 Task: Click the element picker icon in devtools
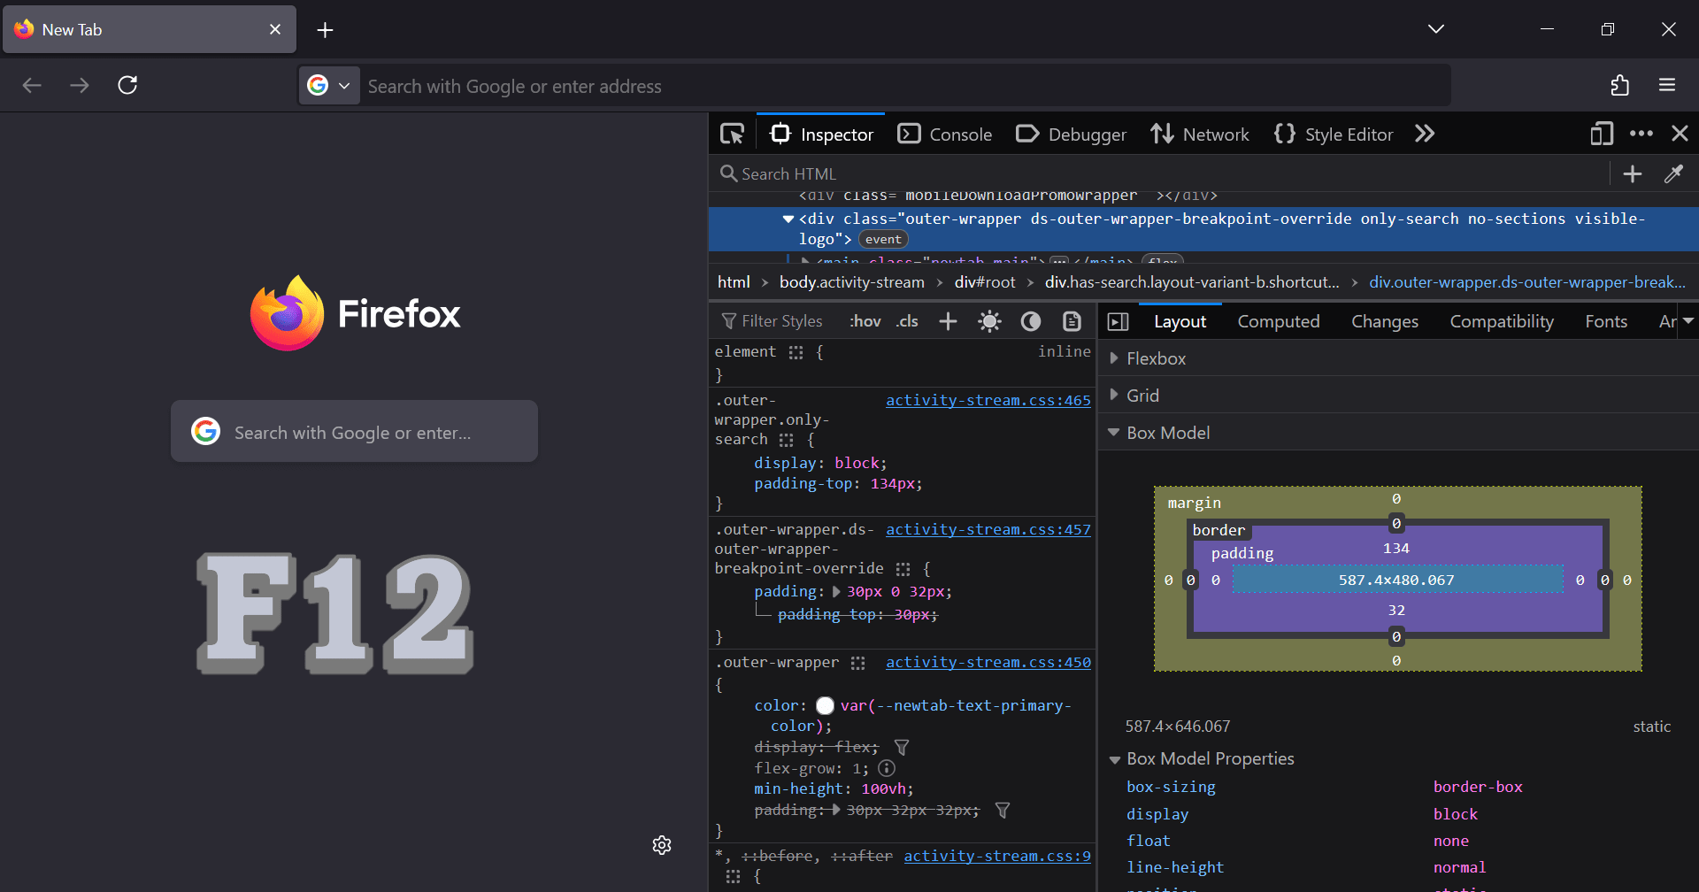click(x=733, y=135)
